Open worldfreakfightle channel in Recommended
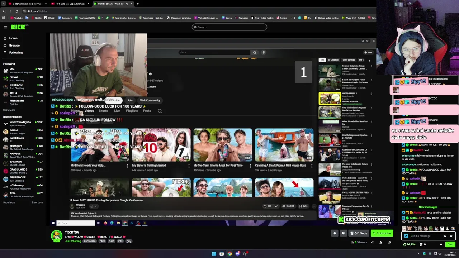This screenshot has height=258, width=459. pyautogui.click(x=22, y=124)
